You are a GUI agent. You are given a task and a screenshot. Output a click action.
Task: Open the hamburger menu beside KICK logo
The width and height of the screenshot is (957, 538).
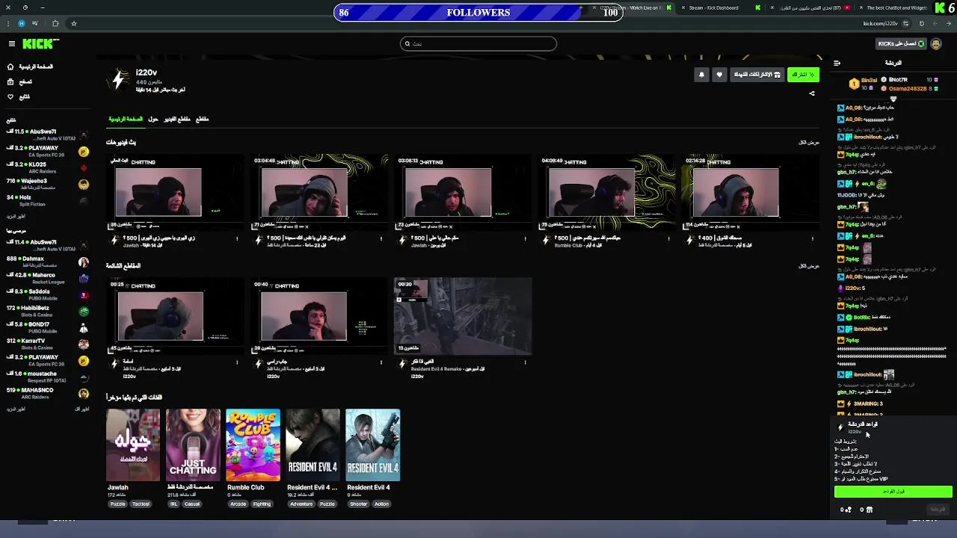tap(11, 44)
